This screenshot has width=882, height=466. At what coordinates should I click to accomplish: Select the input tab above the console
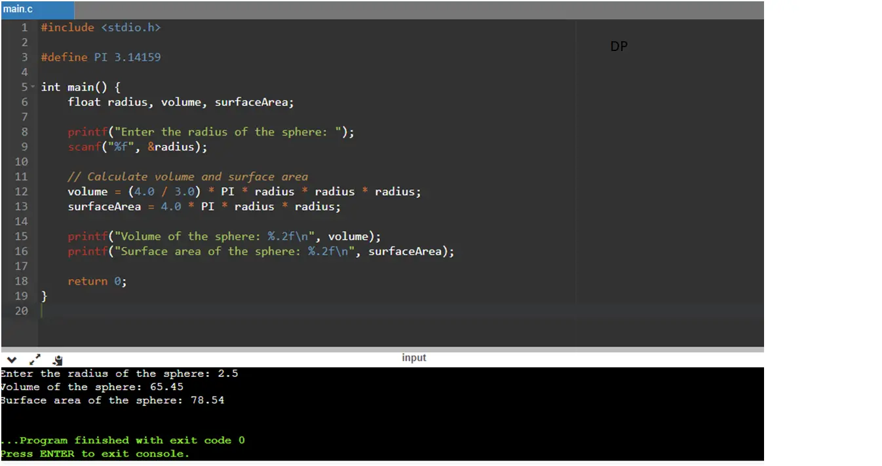coord(414,357)
